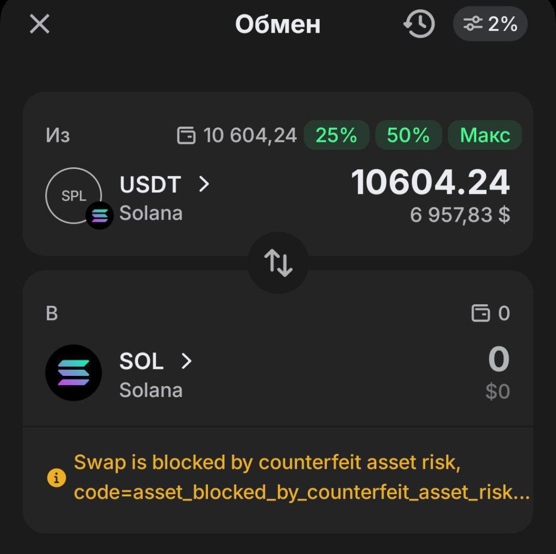Open swap history clock icon
Image resolution: width=556 pixels, height=554 pixels.
pos(419,24)
